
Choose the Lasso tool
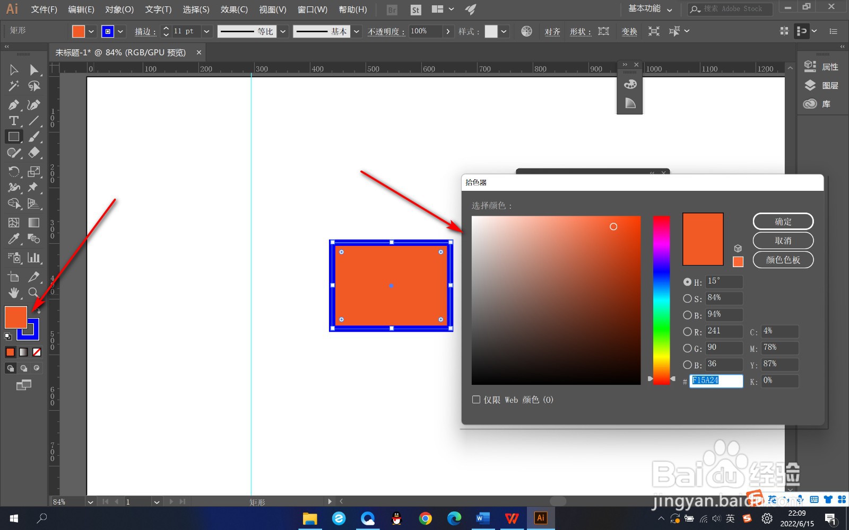pos(34,86)
